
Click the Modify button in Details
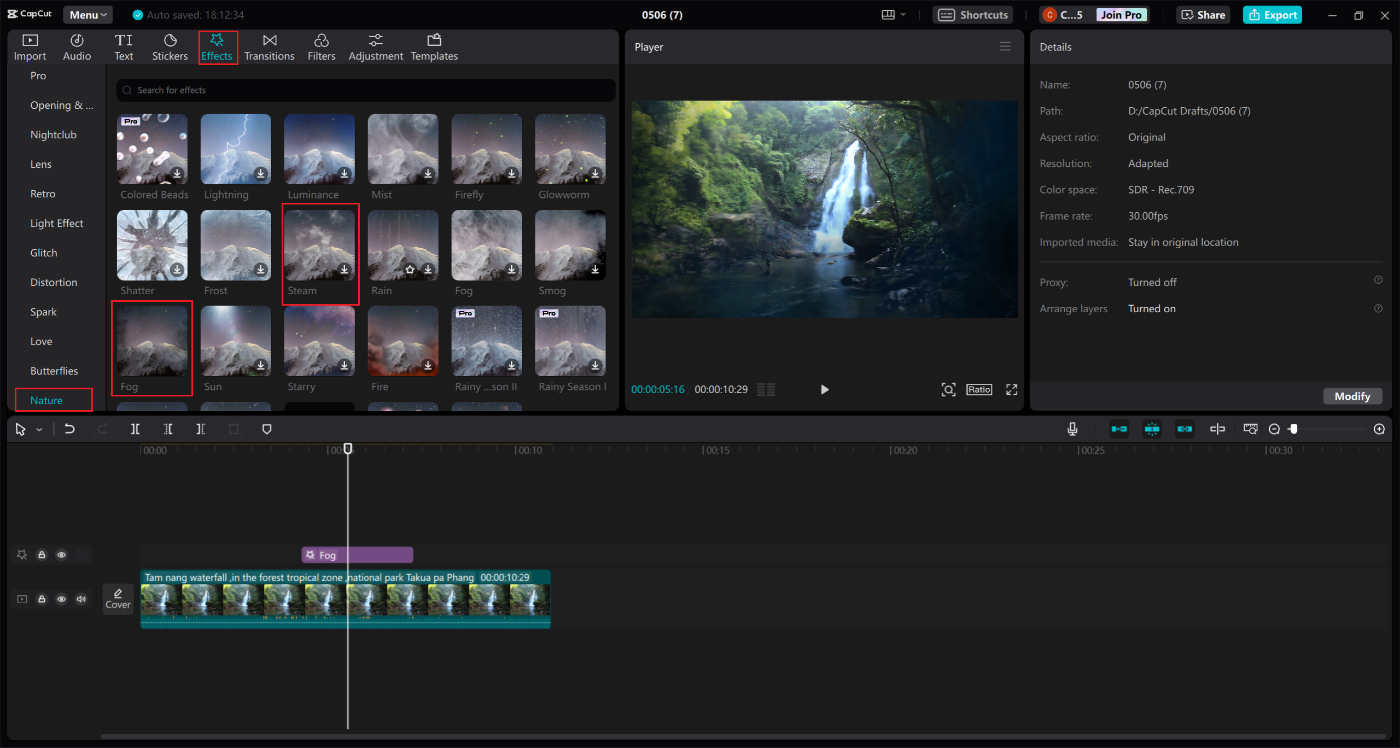click(x=1352, y=396)
